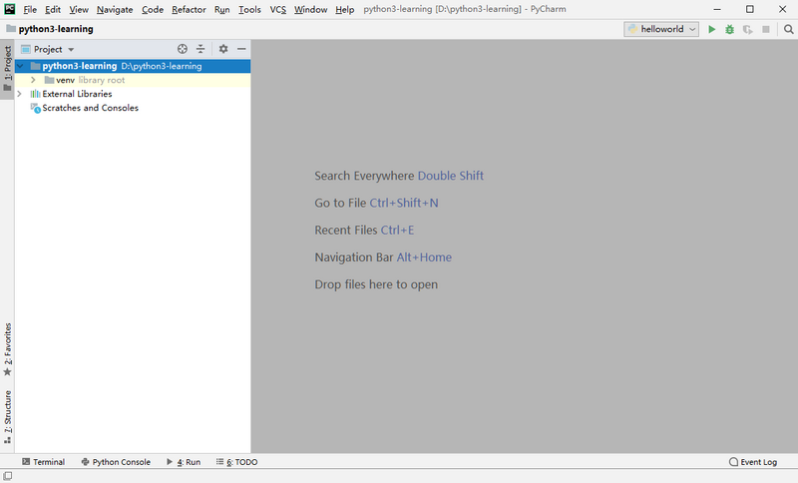This screenshot has height=483, width=798.
Task: Click Run with Coverage icon in toolbar
Action: [x=747, y=30]
